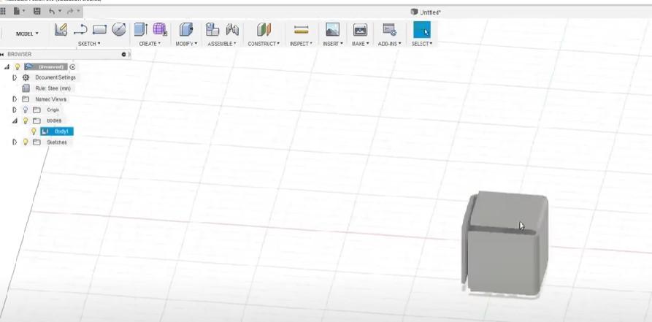Expand the Named Views node
This screenshot has width=652, height=322.
click(15, 99)
